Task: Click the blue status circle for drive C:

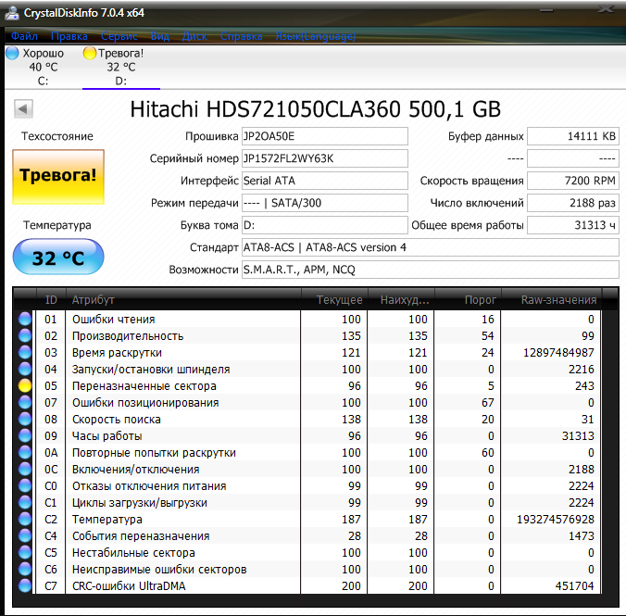Action: point(12,53)
